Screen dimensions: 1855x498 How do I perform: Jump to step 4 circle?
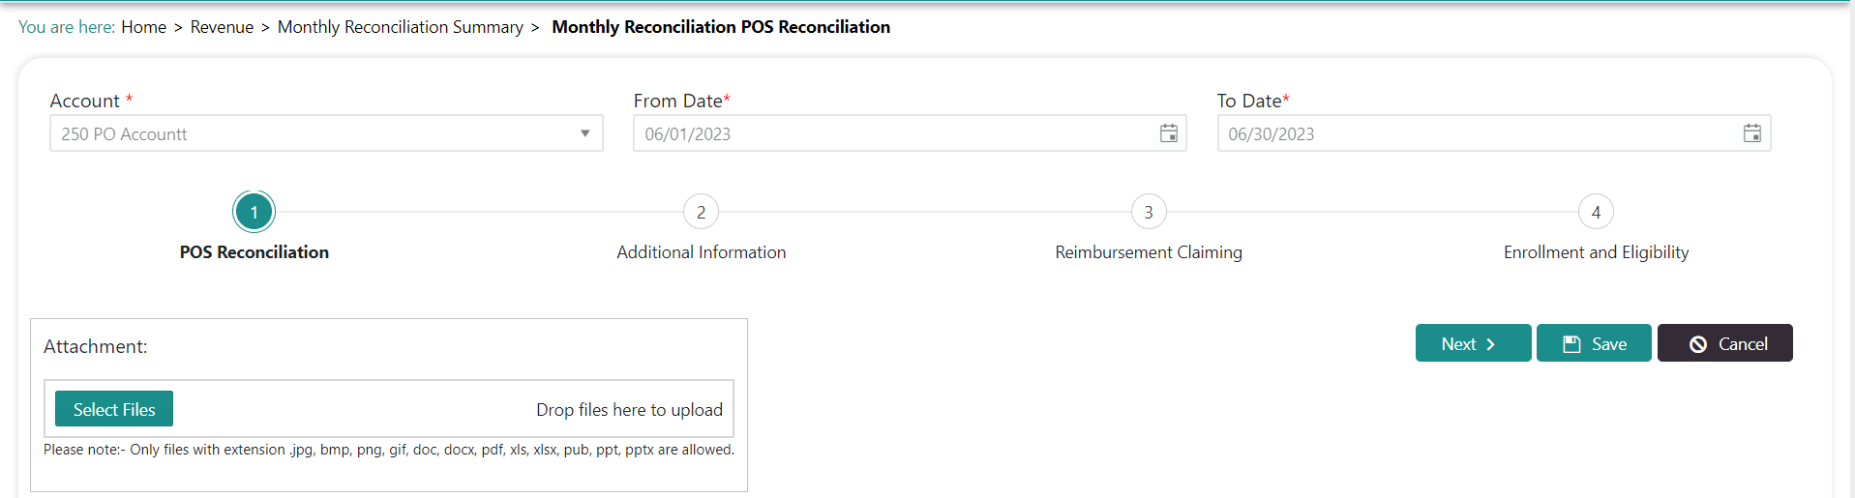coord(1596,212)
